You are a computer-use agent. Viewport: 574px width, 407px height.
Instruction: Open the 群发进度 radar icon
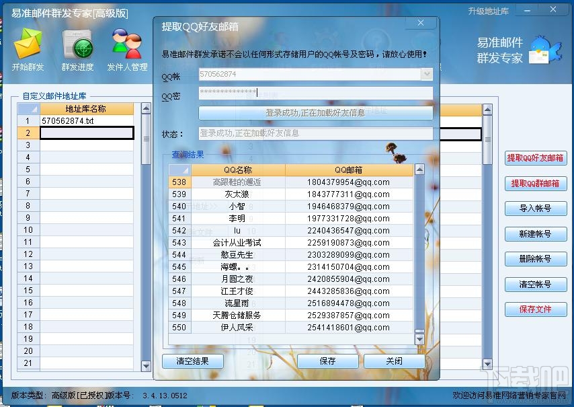click(x=77, y=44)
